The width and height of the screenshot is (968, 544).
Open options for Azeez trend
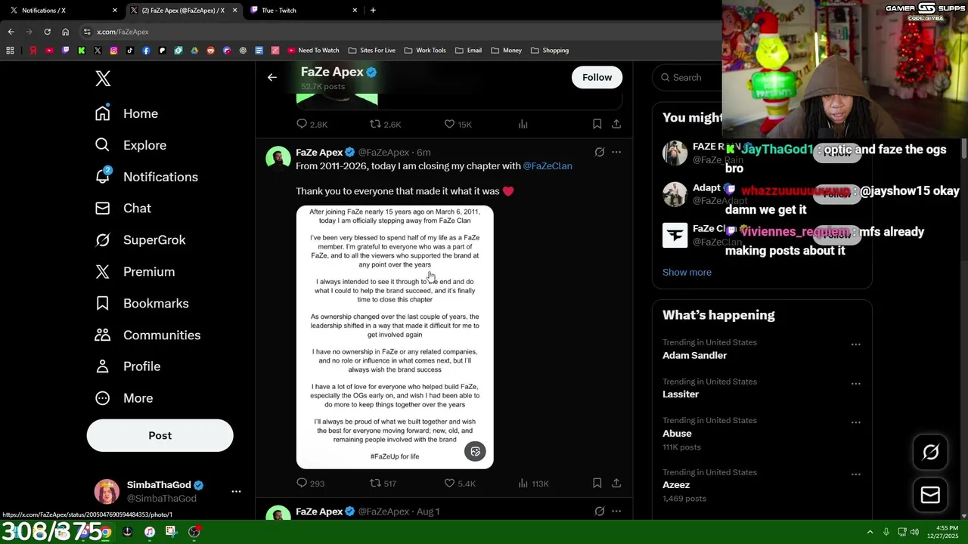click(855, 474)
